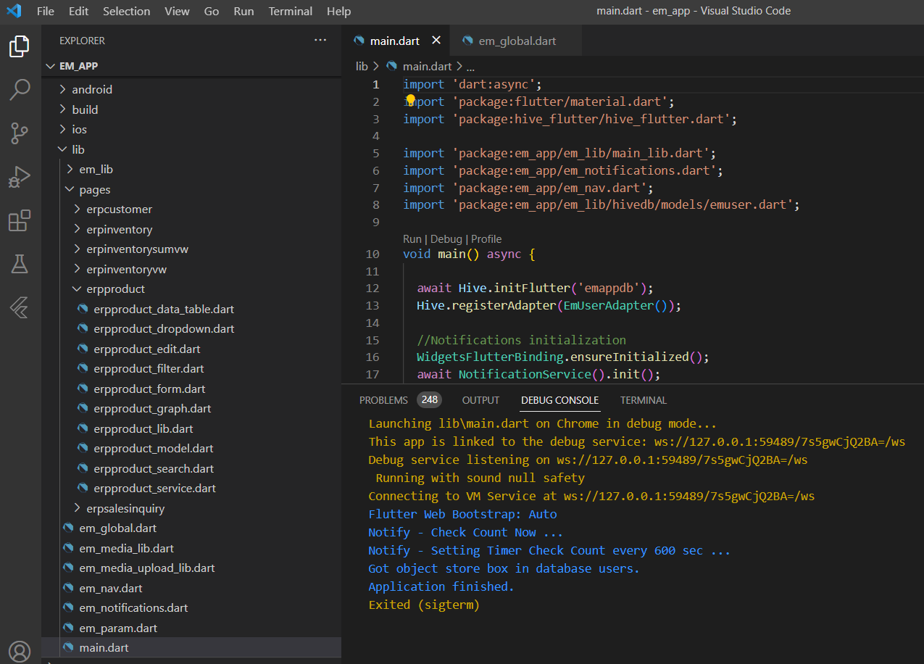Click the lib breadcrumb segment
924x664 pixels.
coord(362,66)
